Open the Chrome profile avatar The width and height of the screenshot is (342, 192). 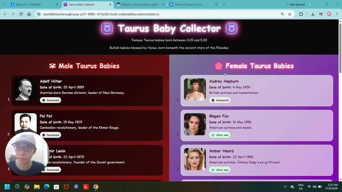[329, 14]
